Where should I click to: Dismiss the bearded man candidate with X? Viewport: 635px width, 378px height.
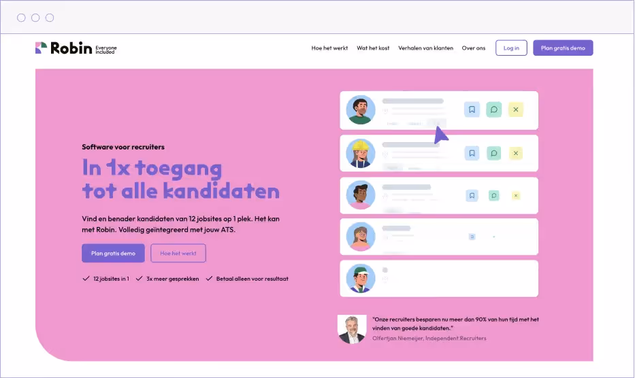(515, 109)
